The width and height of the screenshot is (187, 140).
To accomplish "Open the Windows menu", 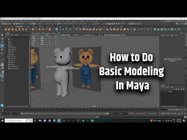I will coord(32,21).
